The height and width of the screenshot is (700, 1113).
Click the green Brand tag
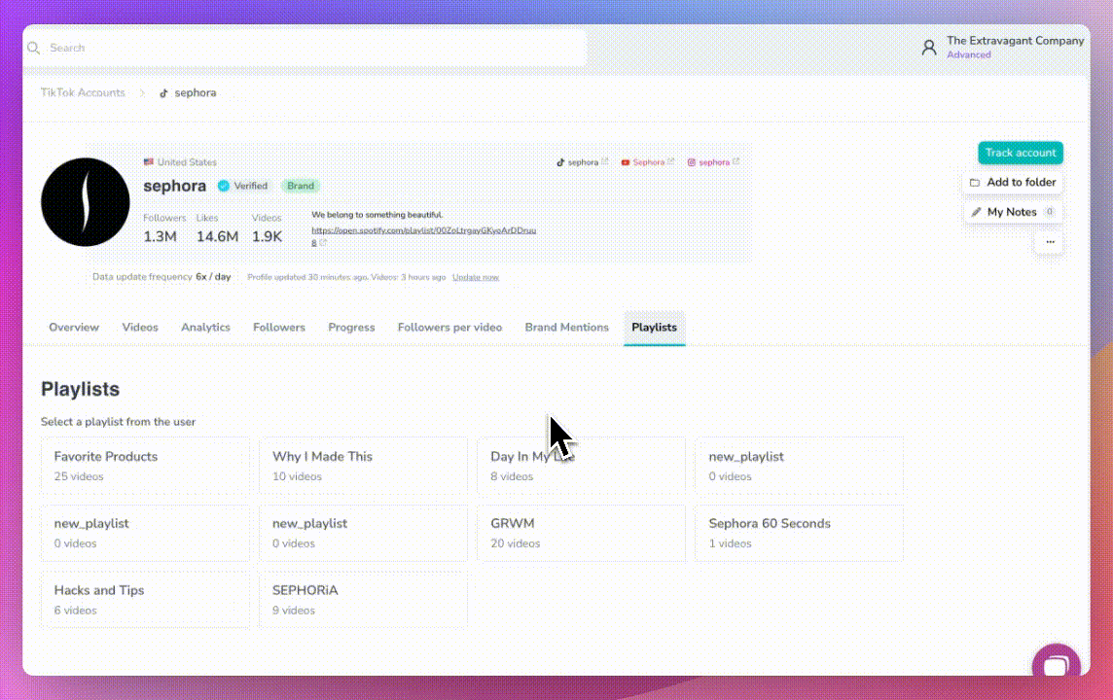coord(301,186)
